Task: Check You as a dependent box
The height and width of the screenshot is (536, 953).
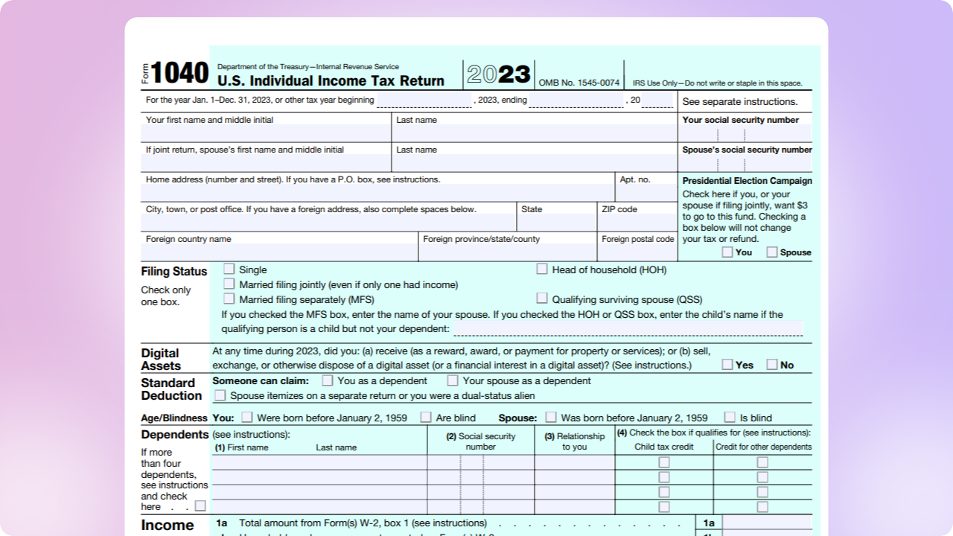Action: coord(328,380)
